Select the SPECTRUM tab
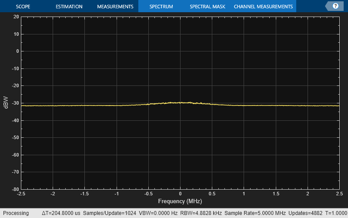This screenshot has height=218, width=348. (161, 7)
